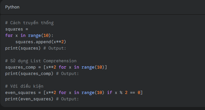205x110 pixels.
Task: Click the Output comment after print(even_squares)
Action: click(67, 99)
